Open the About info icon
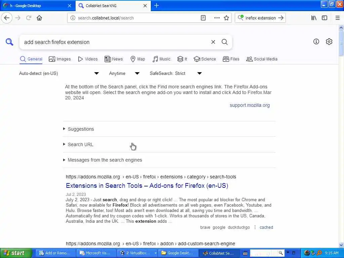This screenshot has width=344, height=258. 316,41
